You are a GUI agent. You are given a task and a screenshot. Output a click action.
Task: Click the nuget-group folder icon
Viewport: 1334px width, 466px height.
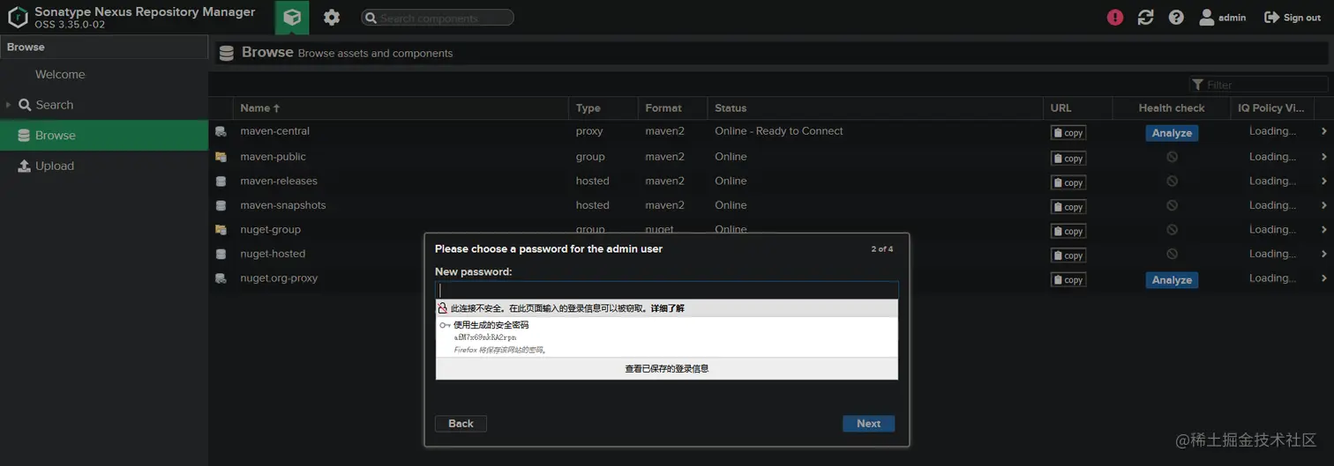pyautogui.click(x=221, y=229)
